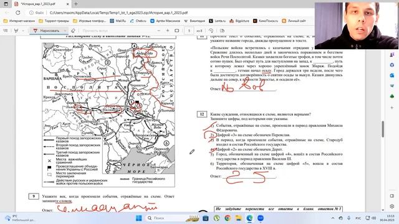Click the page number field
This screenshot has width=399, height=224.
point(189,30)
